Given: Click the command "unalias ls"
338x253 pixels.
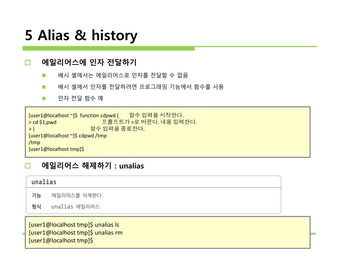Looking at the screenshot, I should pos(107,225).
